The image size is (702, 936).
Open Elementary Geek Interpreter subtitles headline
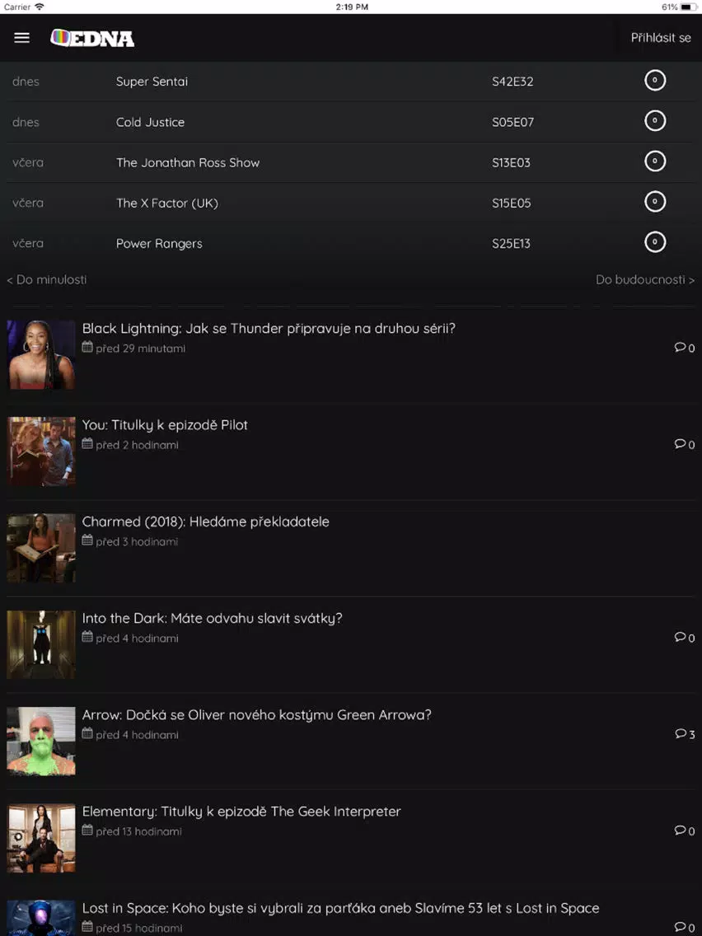241,812
